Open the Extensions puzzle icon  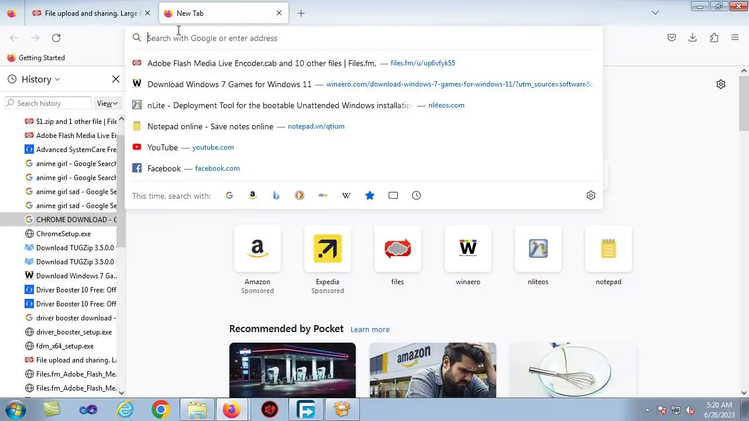(x=714, y=38)
